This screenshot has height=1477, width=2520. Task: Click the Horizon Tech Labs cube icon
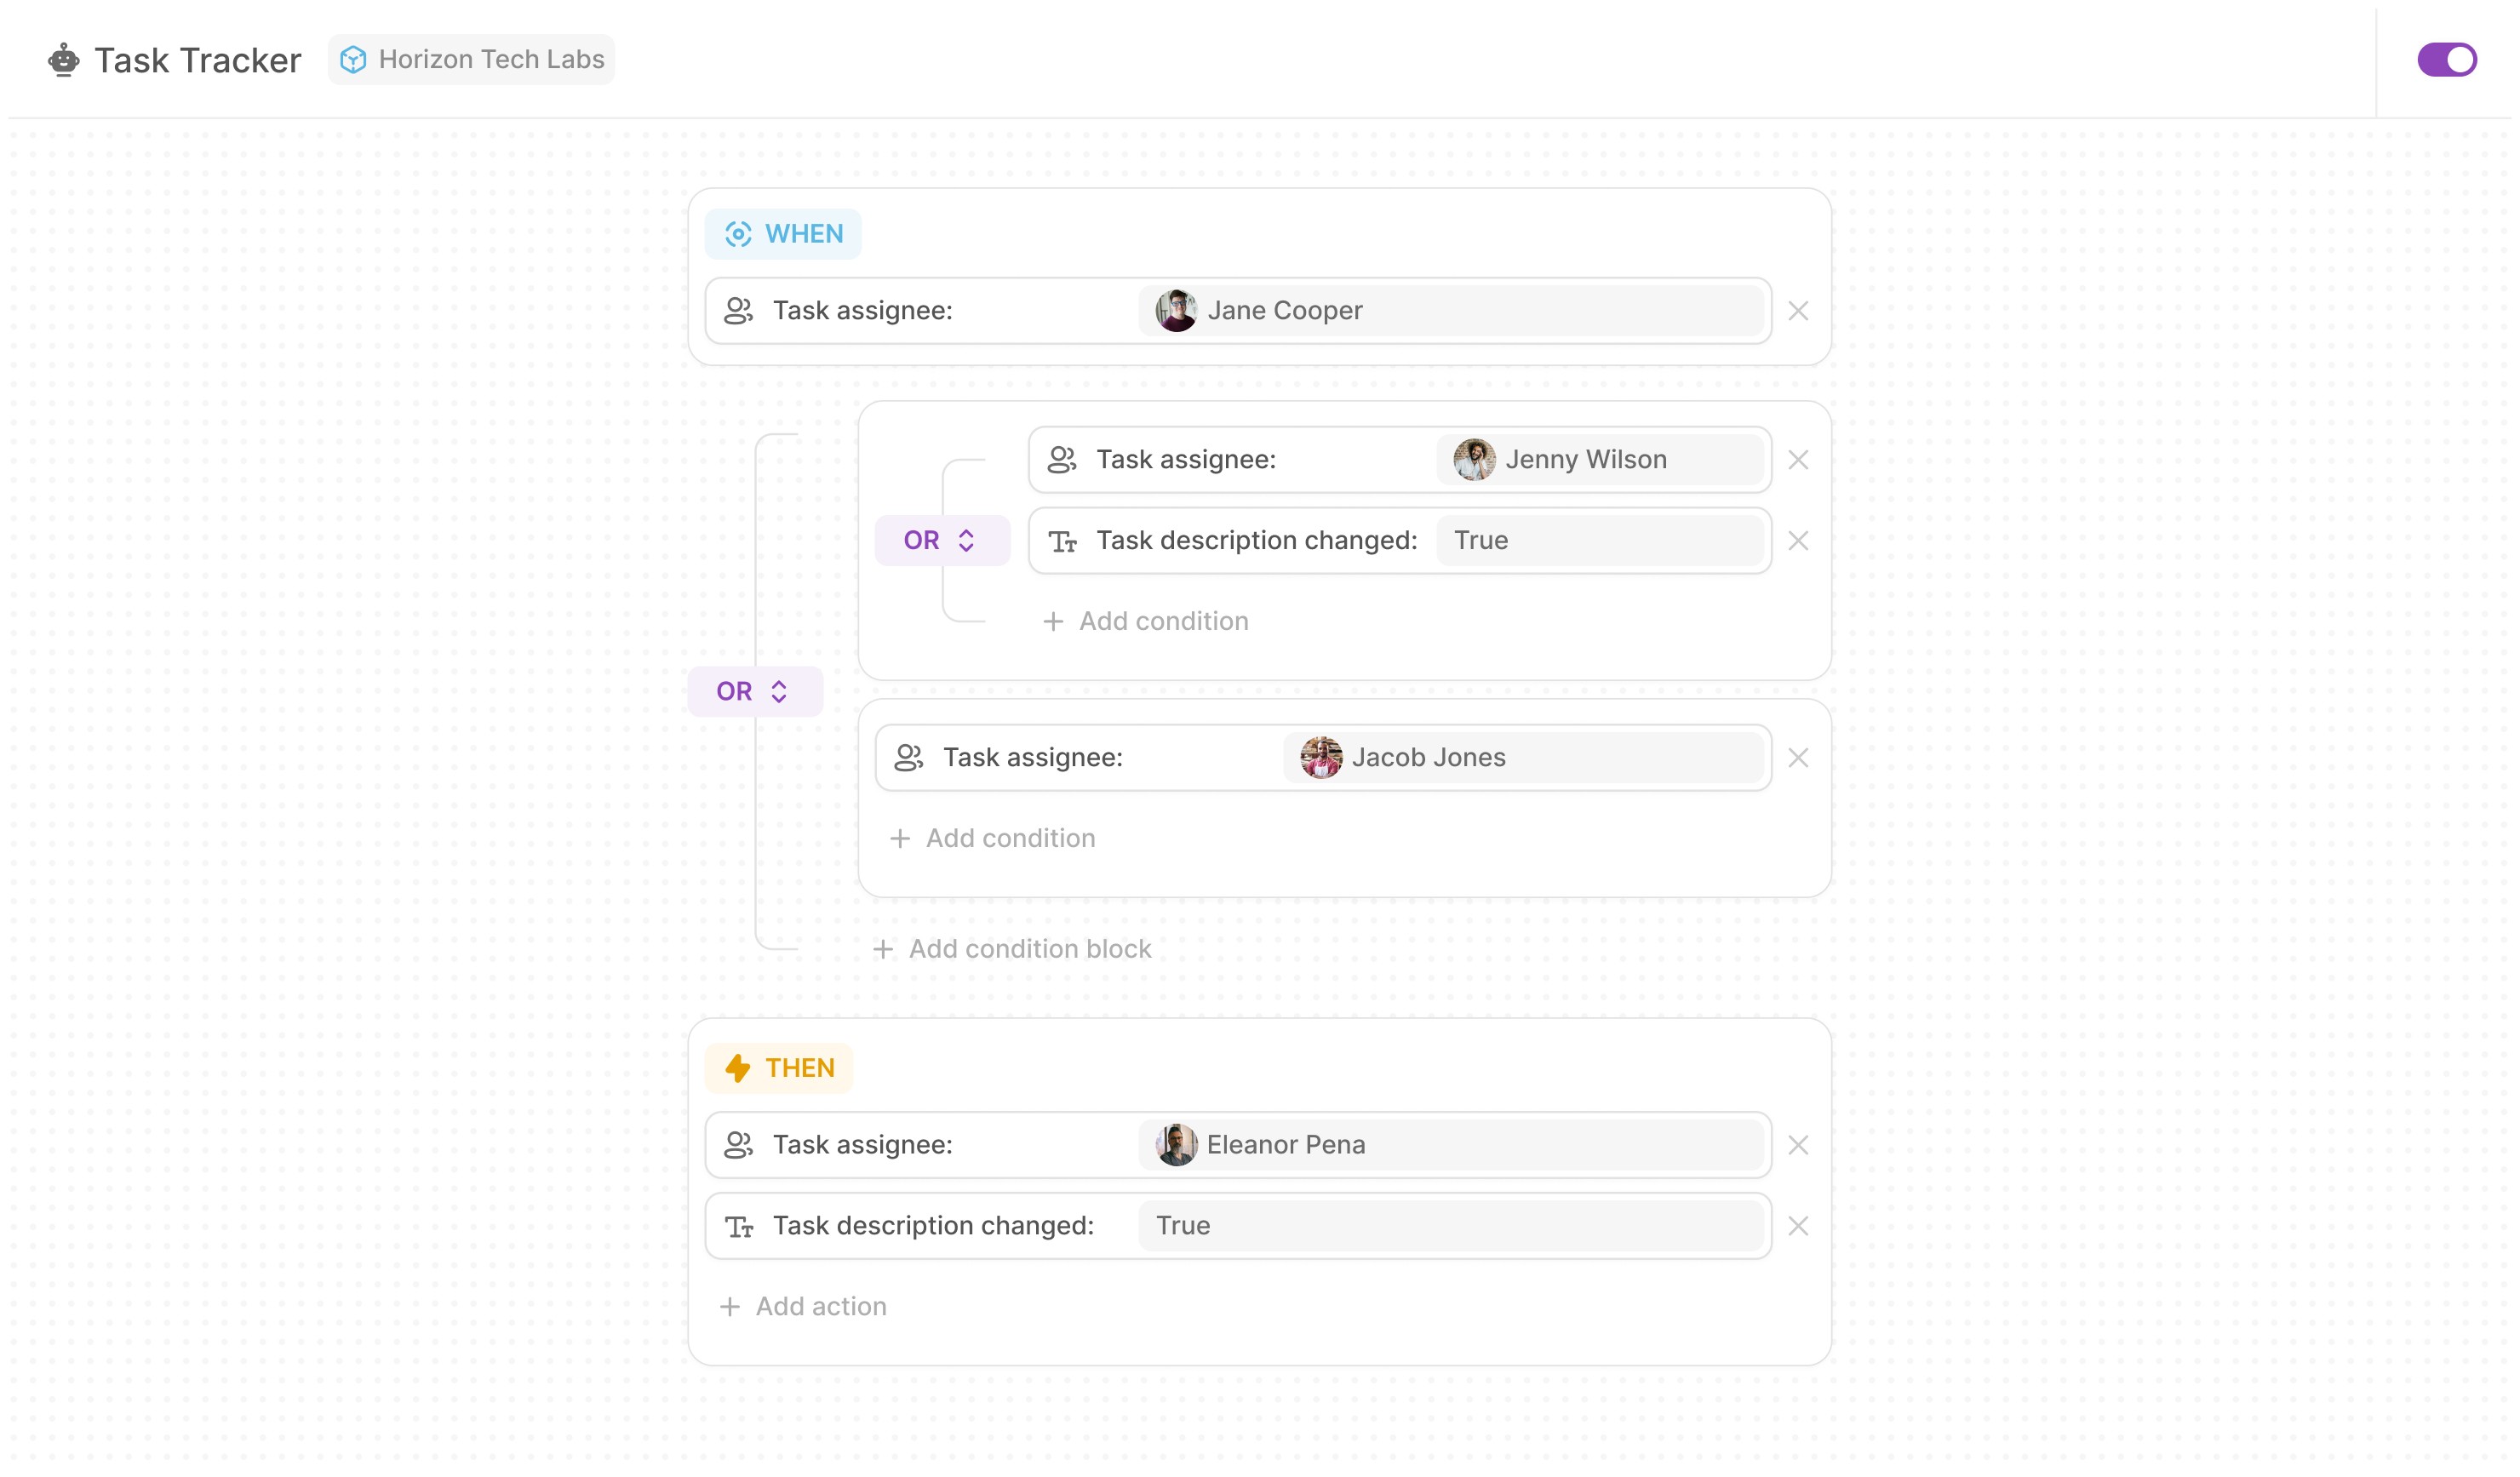tap(353, 60)
